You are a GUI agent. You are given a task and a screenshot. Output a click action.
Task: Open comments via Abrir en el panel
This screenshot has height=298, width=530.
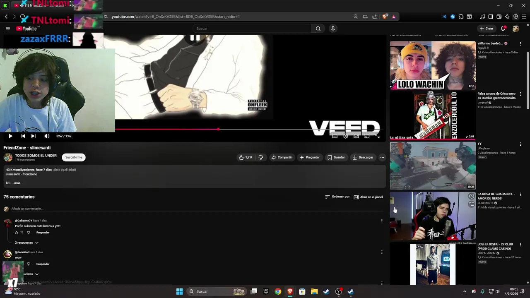point(368,197)
